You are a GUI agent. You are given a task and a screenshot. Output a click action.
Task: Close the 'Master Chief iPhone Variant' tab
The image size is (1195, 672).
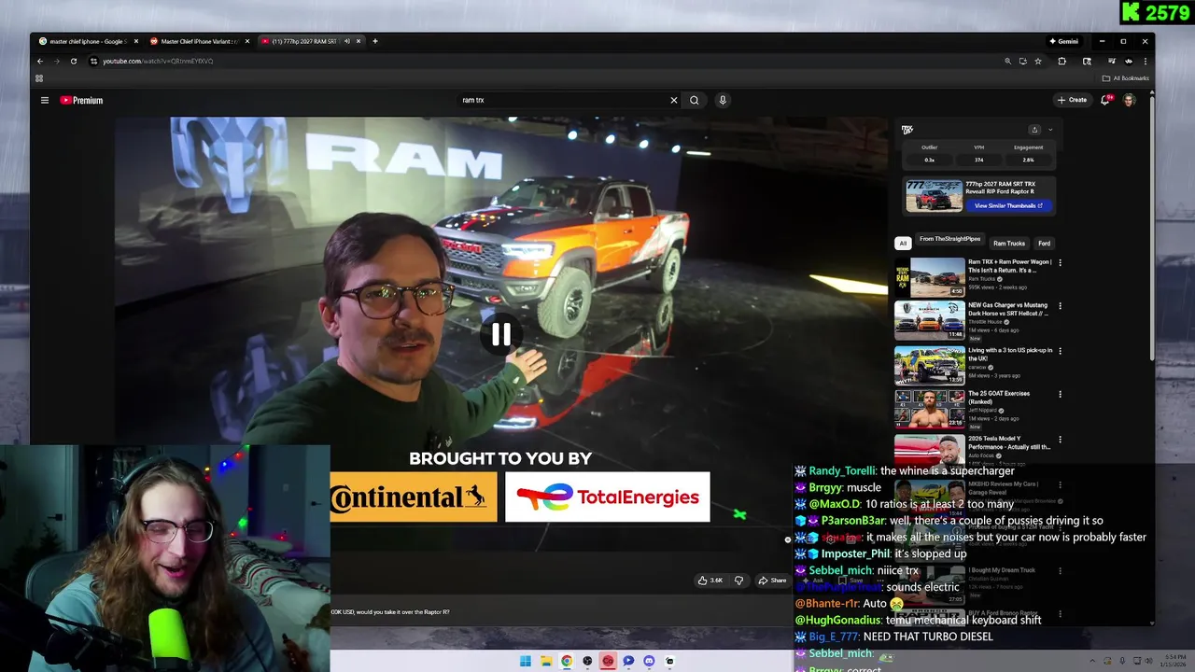[x=247, y=41]
